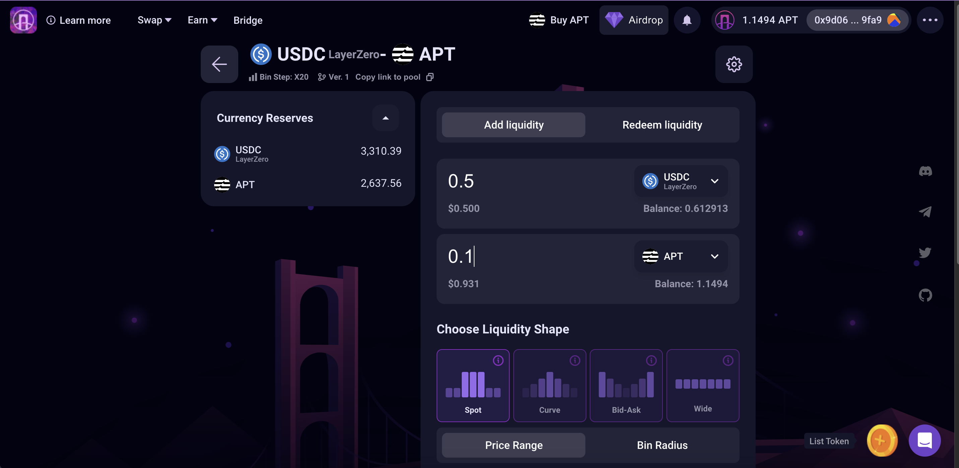This screenshot has height=468, width=959.
Task: Collapse the Currency Reserves panel
Action: pos(385,118)
